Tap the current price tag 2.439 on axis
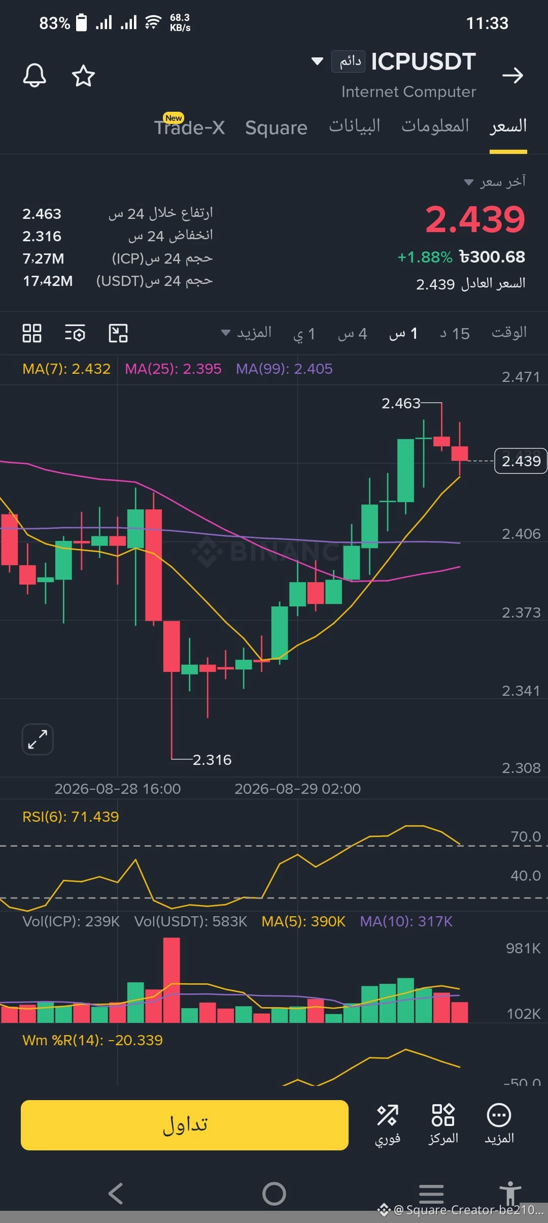The width and height of the screenshot is (548, 1223). [x=521, y=461]
